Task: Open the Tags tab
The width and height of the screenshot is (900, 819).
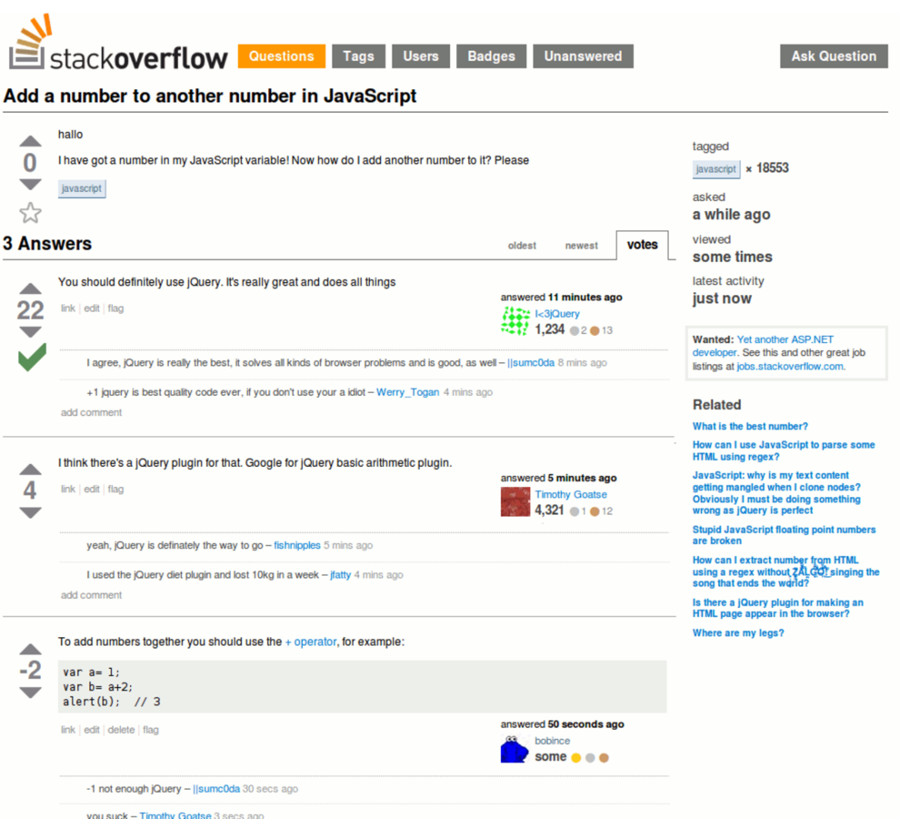Action: point(359,56)
